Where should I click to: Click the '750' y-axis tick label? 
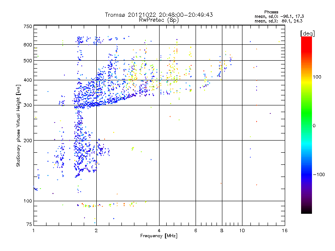tap(28, 26)
